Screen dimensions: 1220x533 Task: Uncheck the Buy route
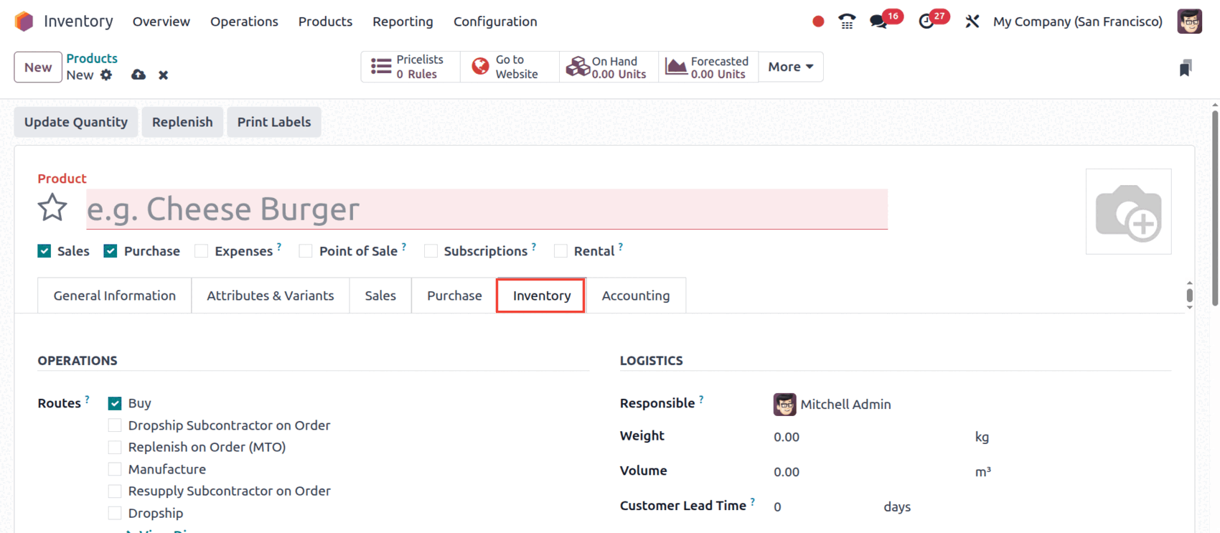click(115, 403)
